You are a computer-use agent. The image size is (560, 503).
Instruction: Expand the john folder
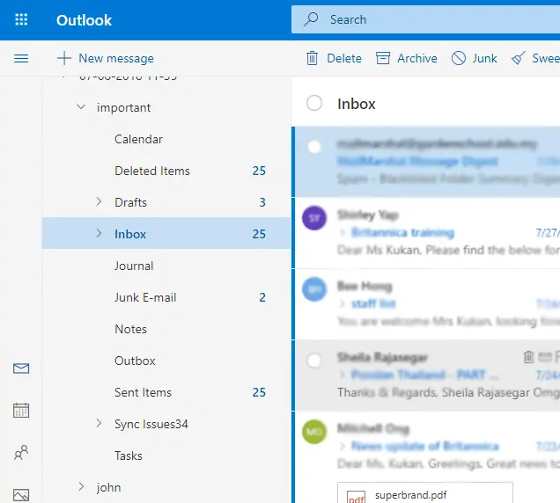[x=81, y=487]
